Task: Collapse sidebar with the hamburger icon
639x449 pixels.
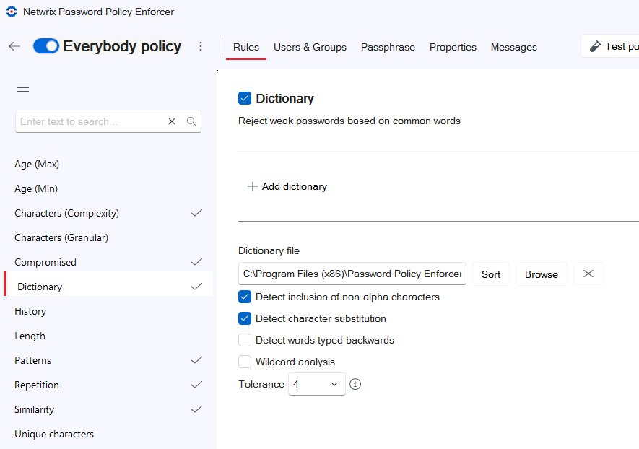Action: tap(23, 87)
